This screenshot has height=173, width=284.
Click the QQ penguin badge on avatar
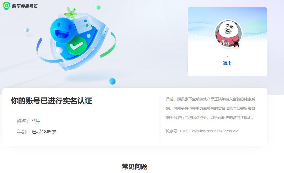[236, 45]
